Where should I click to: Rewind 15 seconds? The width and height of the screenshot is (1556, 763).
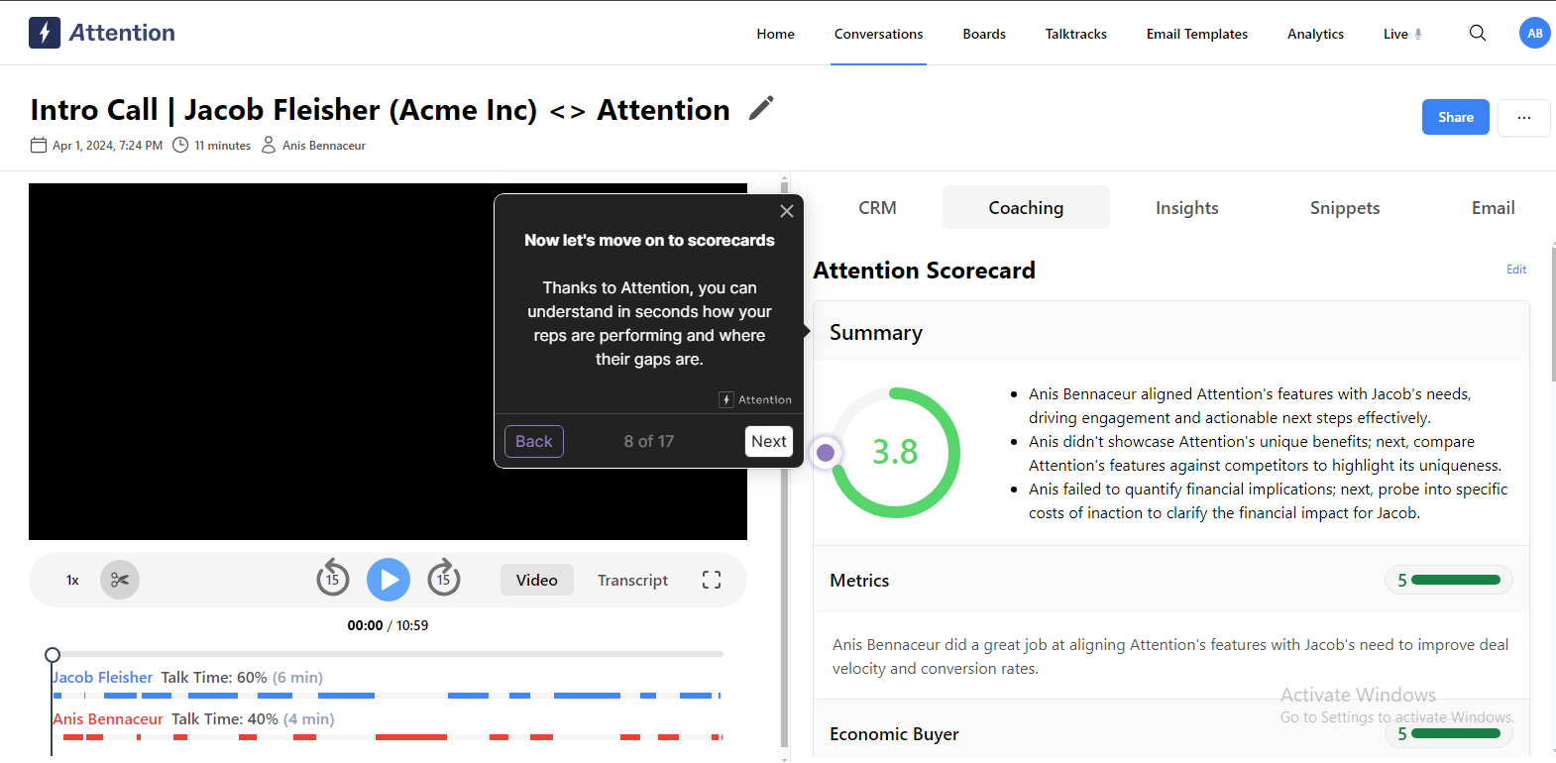point(333,578)
